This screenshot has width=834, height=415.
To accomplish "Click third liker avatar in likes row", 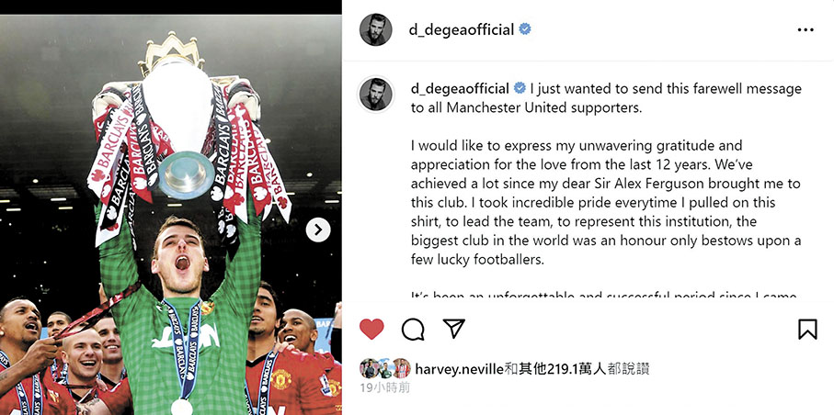I will [402, 368].
